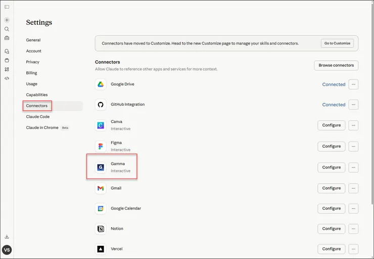Image resolution: width=374 pixels, height=259 pixels.
Task: Open Billing settings section
Action: click(x=31, y=73)
